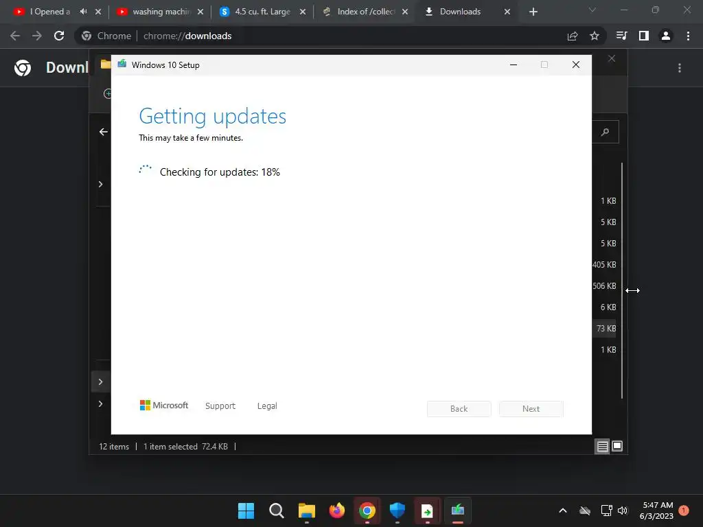
Task: Click the Next button in Windows Setup
Action: click(x=531, y=409)
